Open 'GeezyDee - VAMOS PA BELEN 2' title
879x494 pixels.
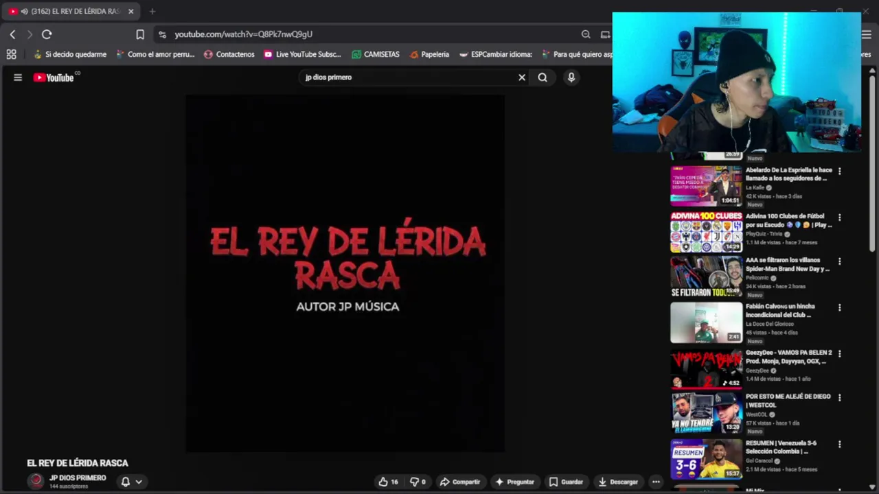788,357
